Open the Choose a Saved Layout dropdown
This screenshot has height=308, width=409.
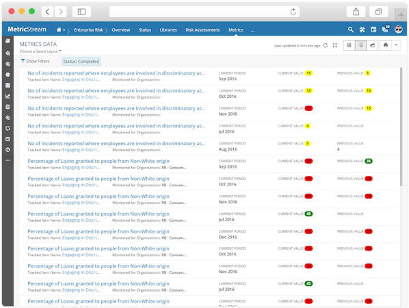(40, 51)
